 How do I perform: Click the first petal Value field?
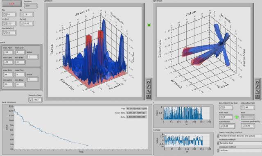point(33,57)
